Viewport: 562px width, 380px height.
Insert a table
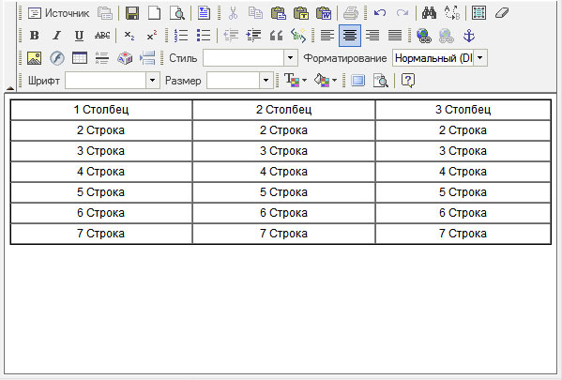coord(80,58)
